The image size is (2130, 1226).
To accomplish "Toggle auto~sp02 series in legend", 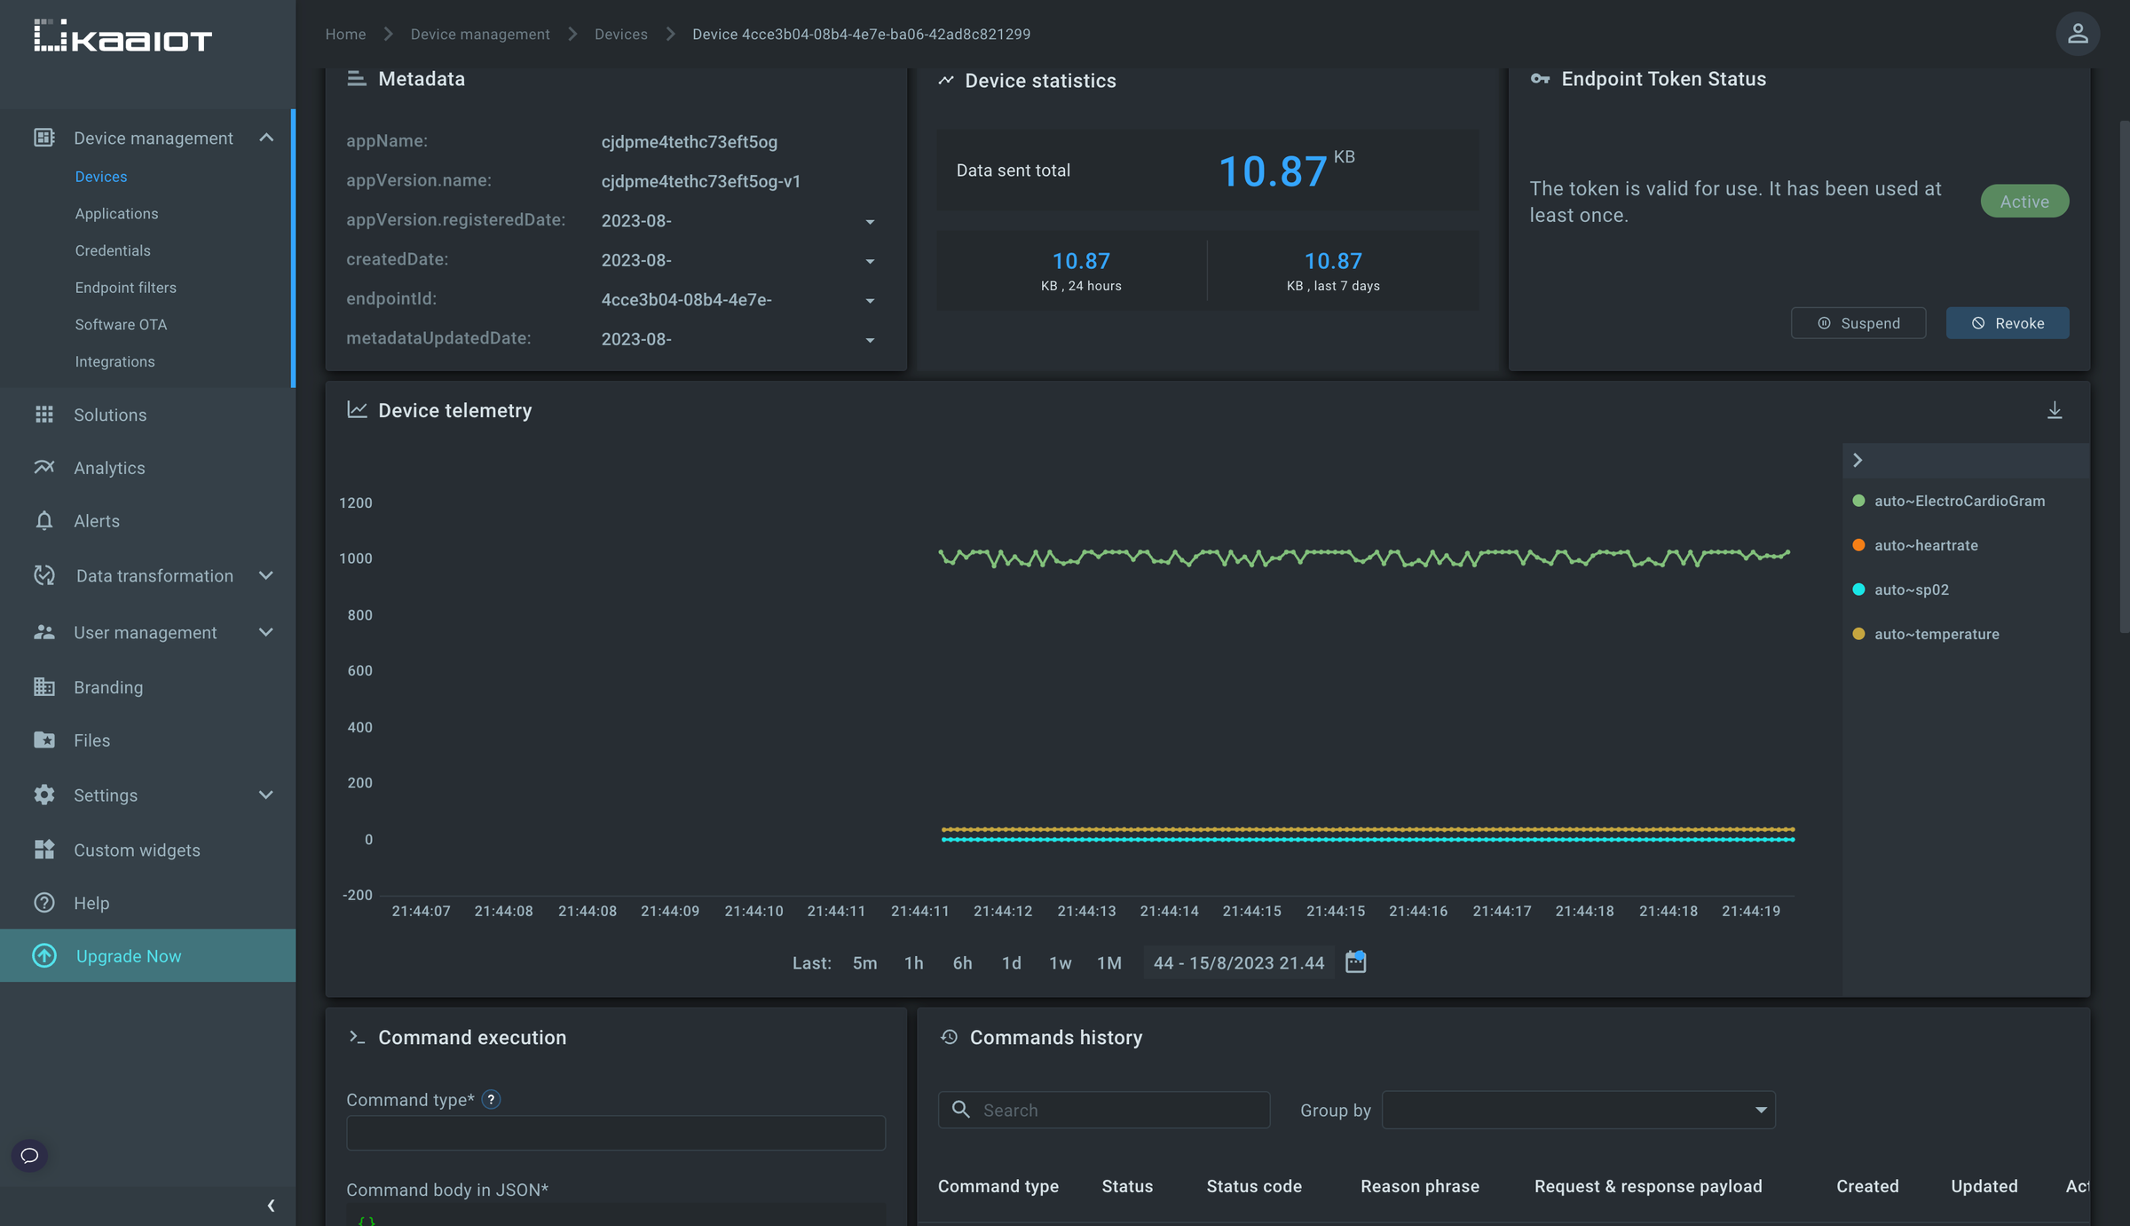I will click(1900, 589).
